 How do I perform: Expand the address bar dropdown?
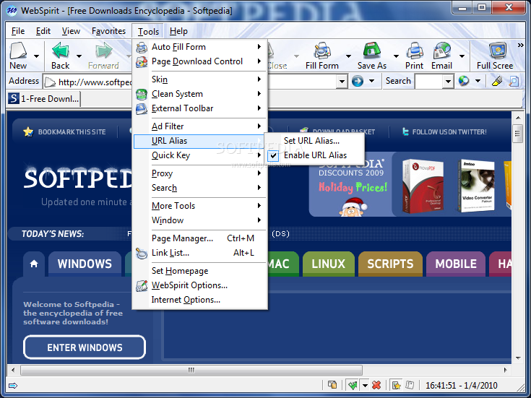(342, 82)
